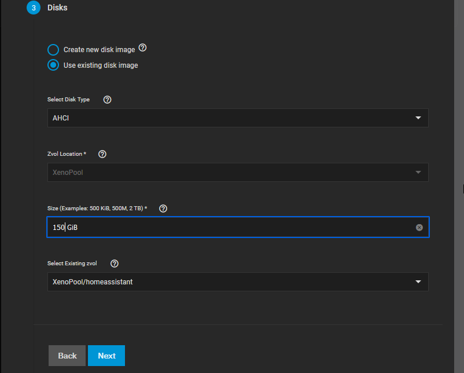This screenshot has height=373, width=464.
Task: Select the Use existing disk image radio
Action: pyautogui.click(x=53, y=65)
